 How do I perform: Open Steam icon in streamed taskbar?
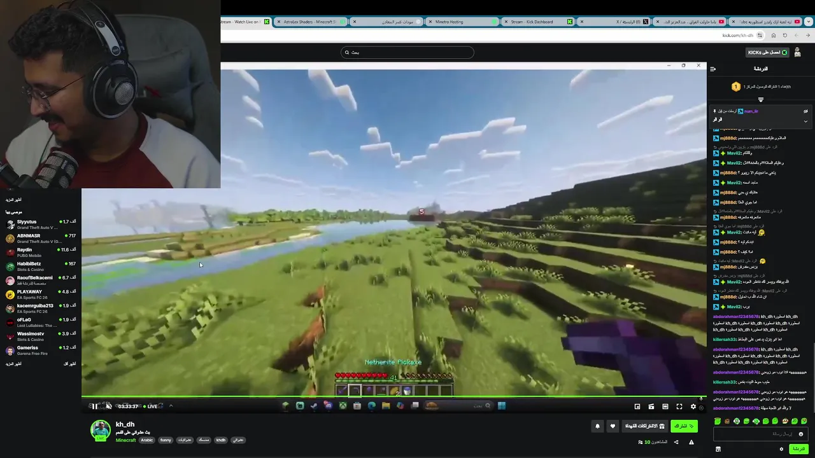(314, 406)
